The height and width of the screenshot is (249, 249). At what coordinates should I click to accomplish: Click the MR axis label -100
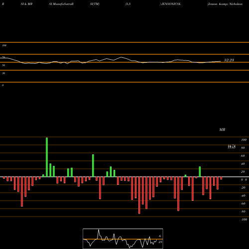[x=244, y=220]
